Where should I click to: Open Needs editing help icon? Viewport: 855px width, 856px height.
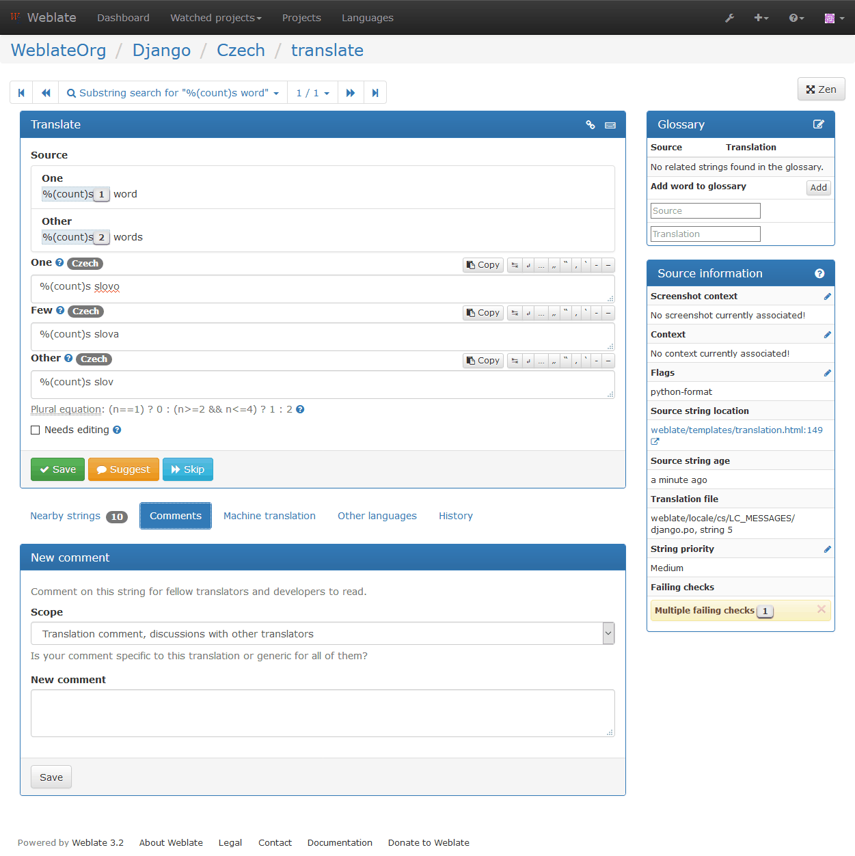click(117, 430)
